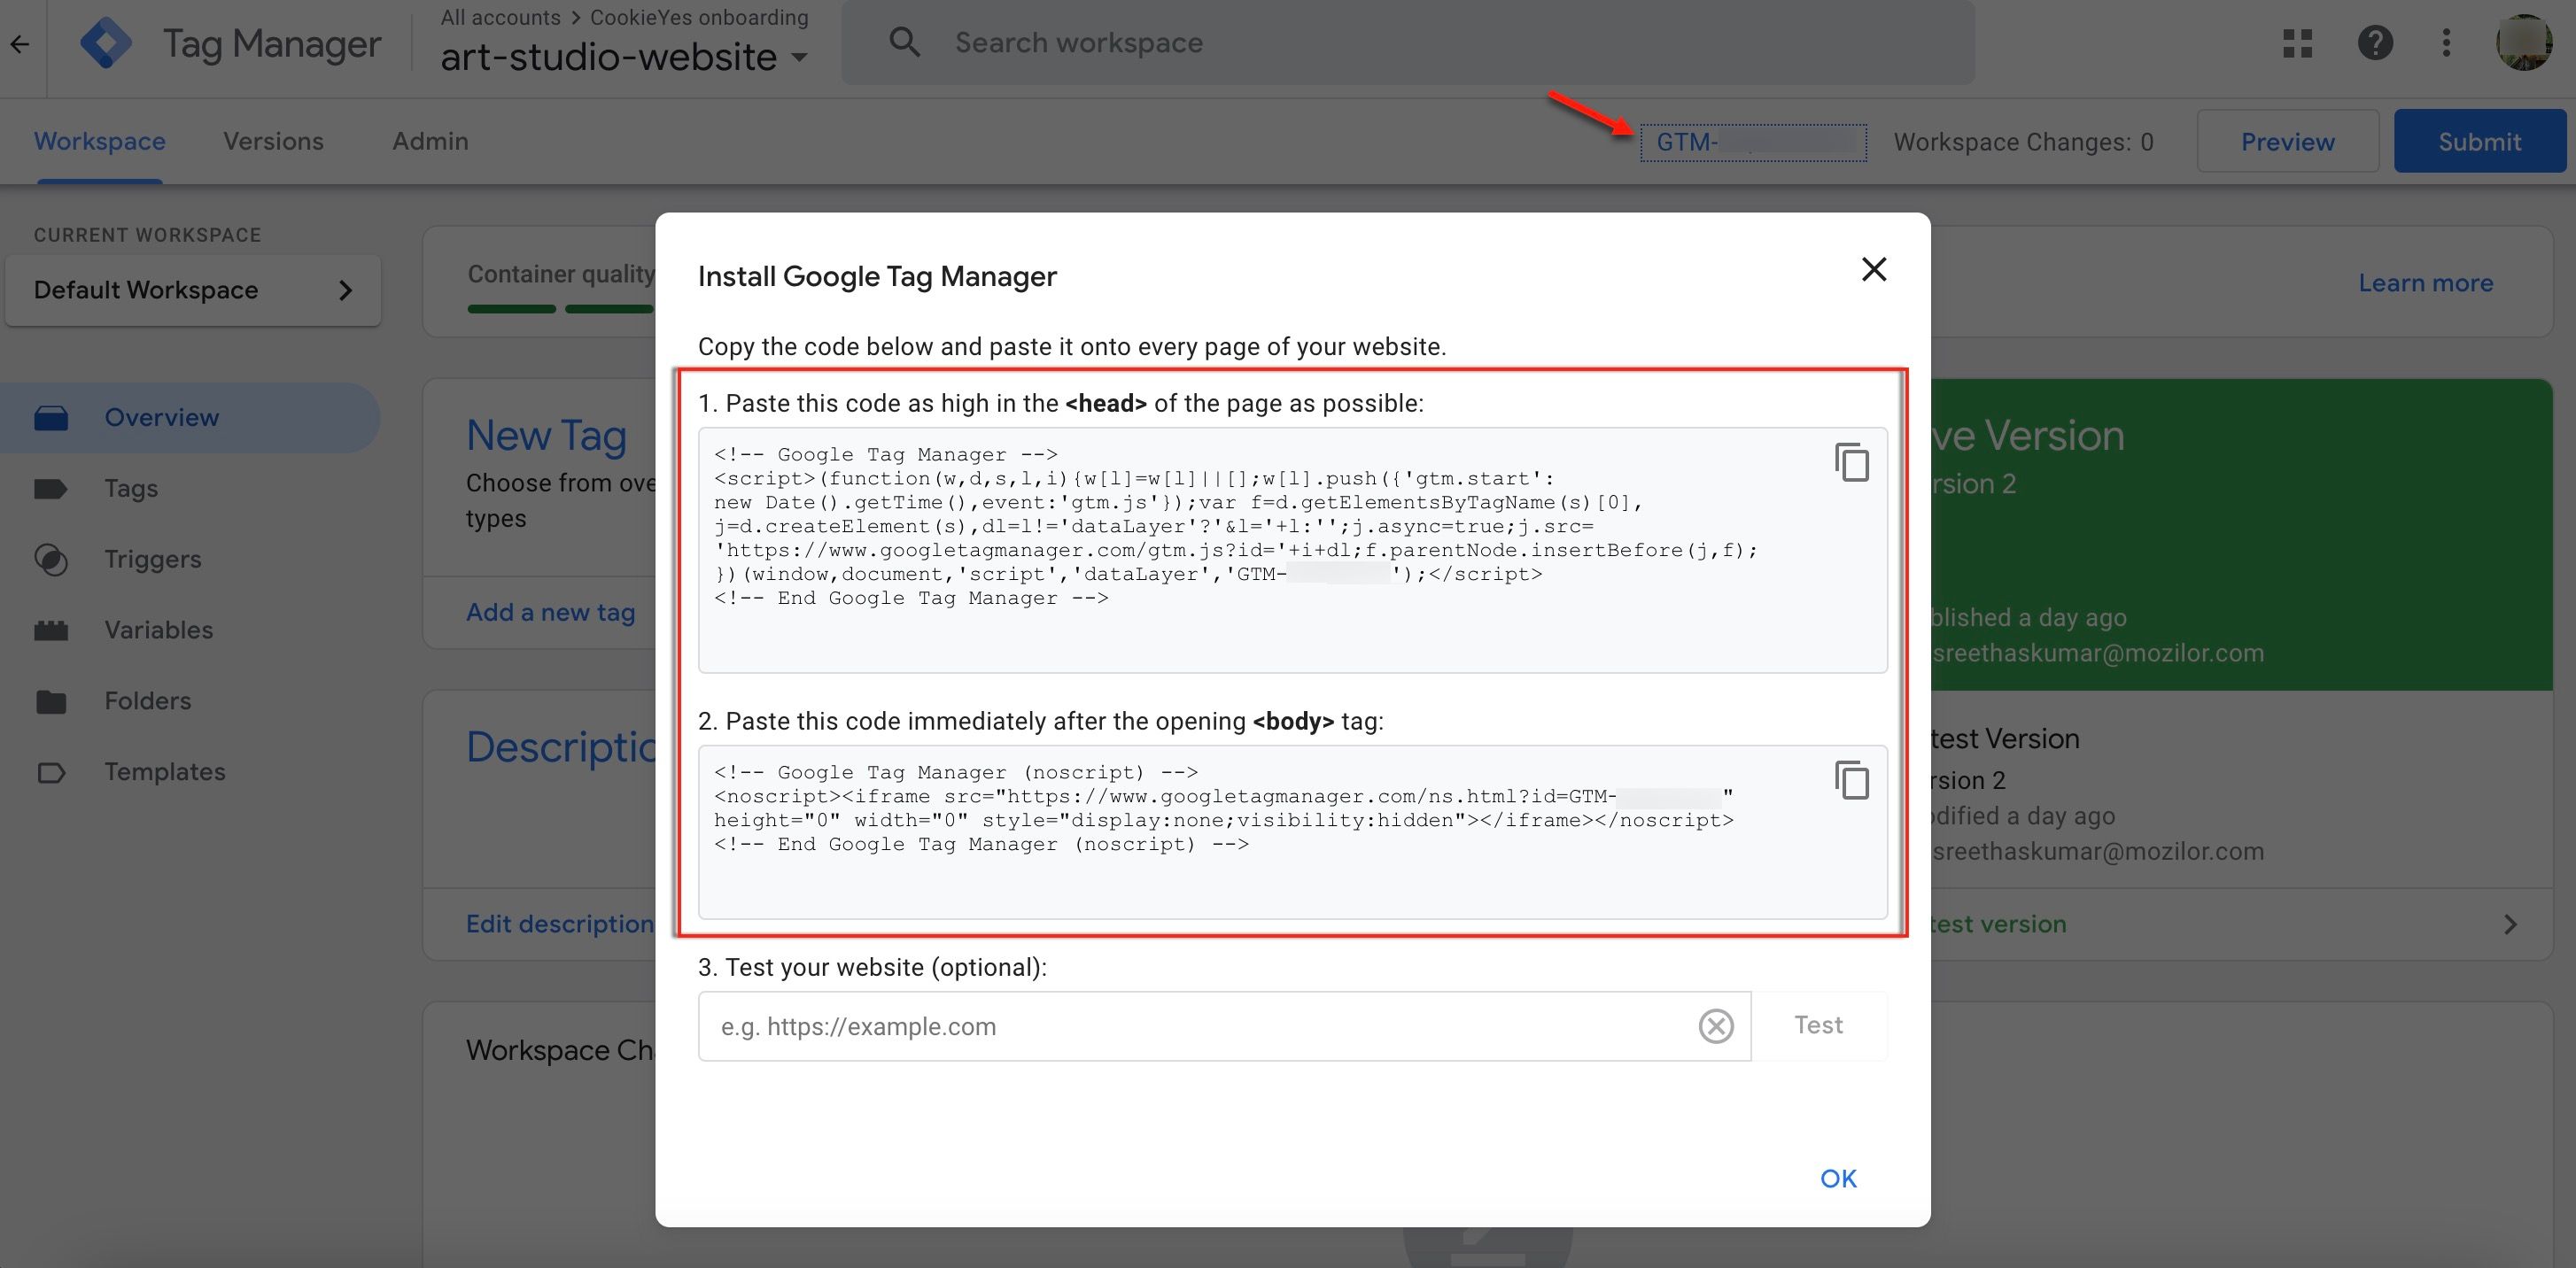Click the Overview sidebar icon

[x=51, y=418]
